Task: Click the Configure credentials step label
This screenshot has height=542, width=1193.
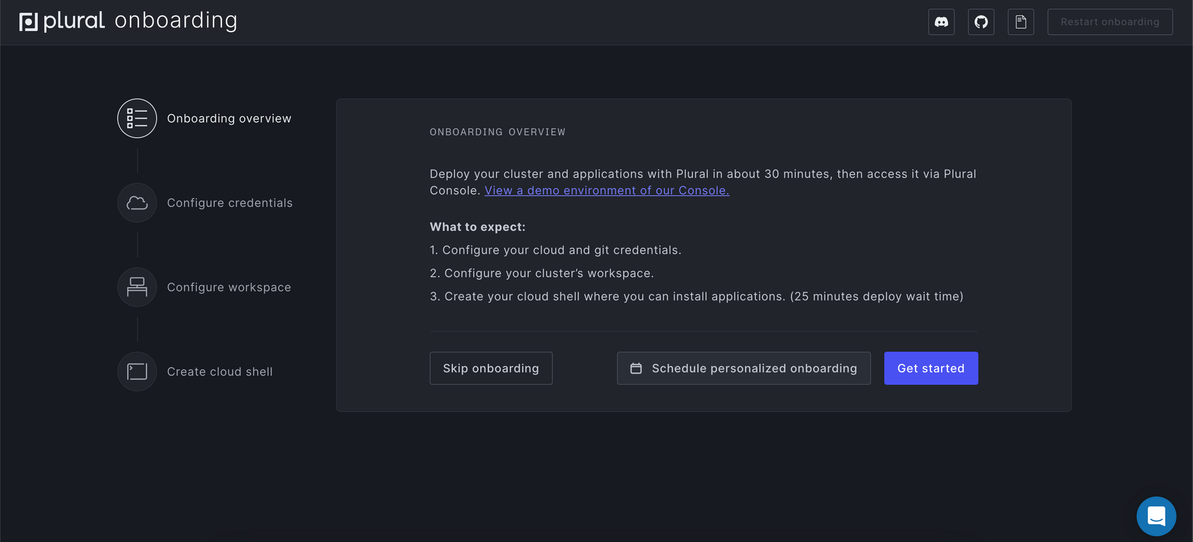Action: coord(230,203)
